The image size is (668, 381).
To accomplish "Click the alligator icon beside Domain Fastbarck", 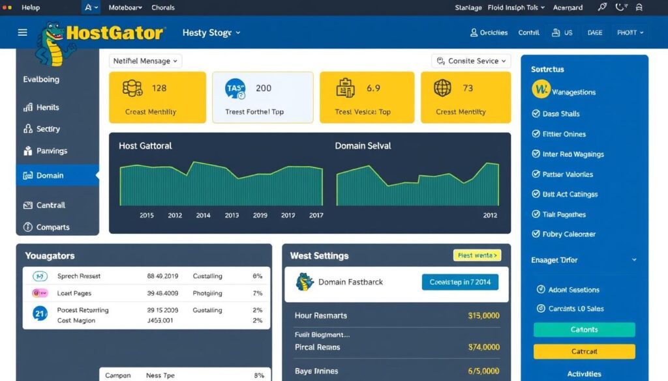I will 305,282.
